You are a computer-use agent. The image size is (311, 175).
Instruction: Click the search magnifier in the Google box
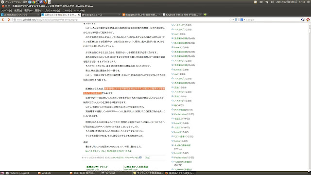(x=302, y=19)
